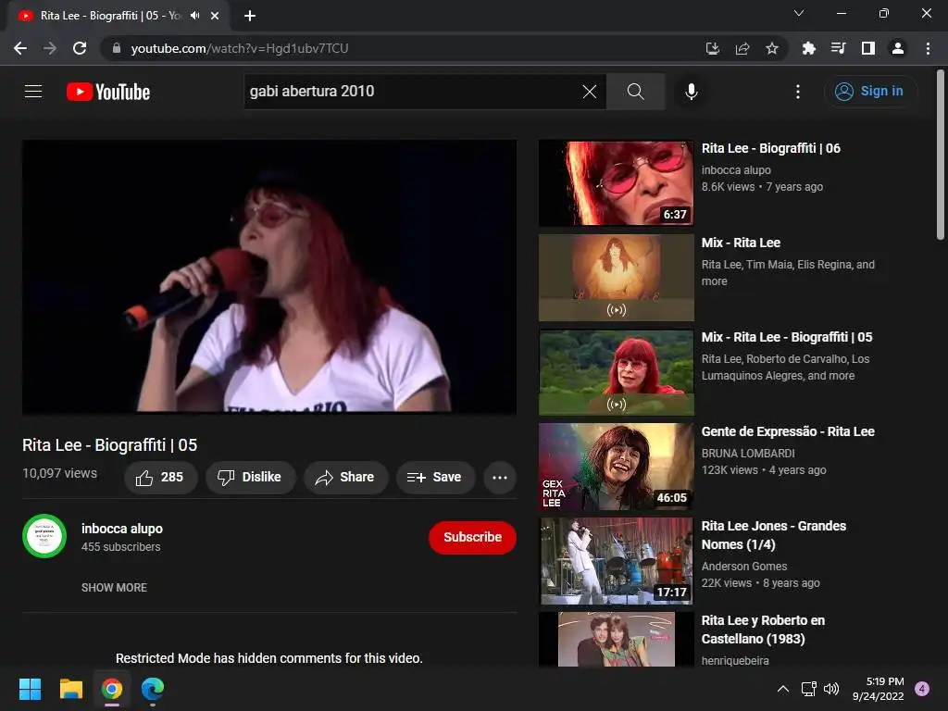Bookmark this page with star icon
Image resolution: width=948 pixels, height=711 pixels.
[x=772, y=48]
